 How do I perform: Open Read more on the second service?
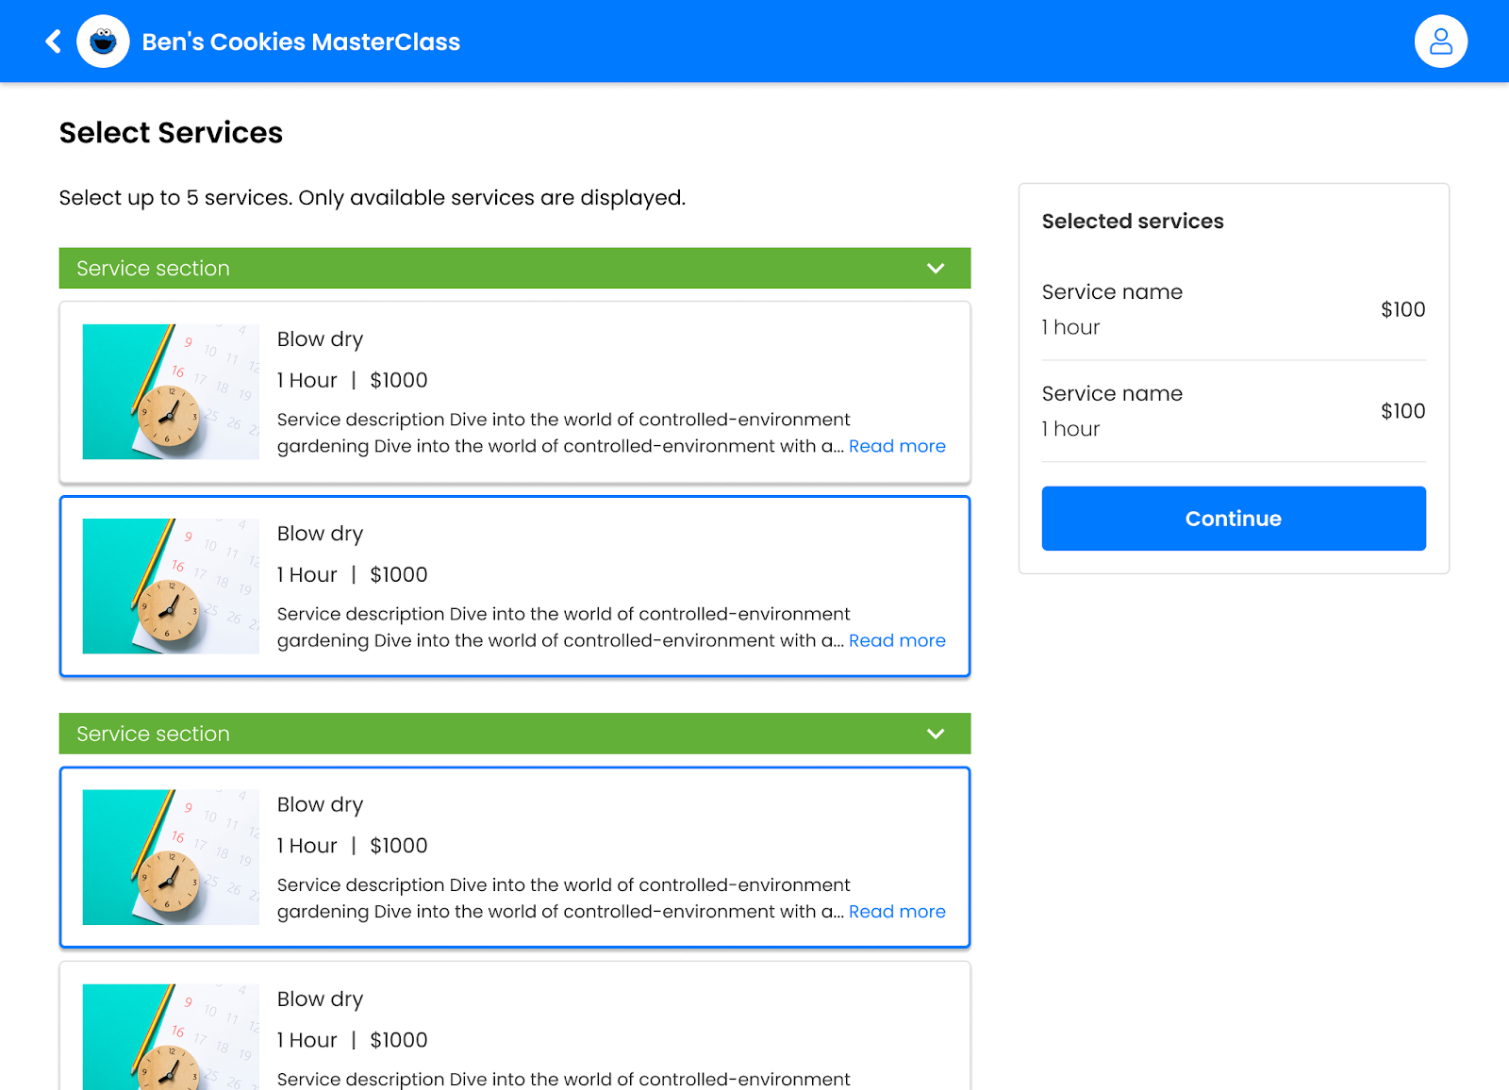click(x=896, y=640)
